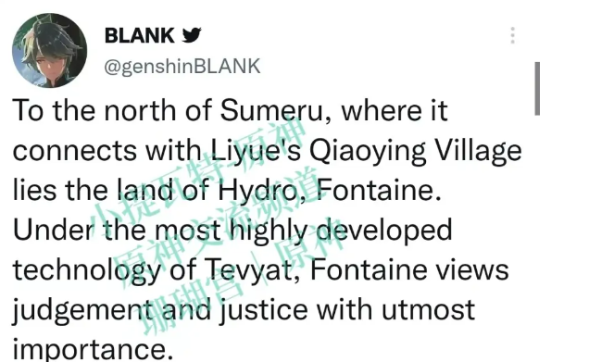Click the word views after Fontaine
The width and height of the screenshot is (589, 362).
coord(476,270)
